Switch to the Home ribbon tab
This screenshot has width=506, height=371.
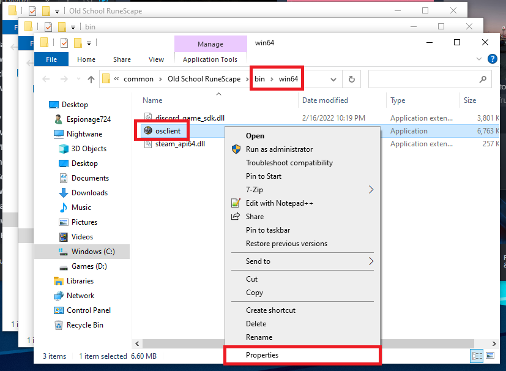(x=86, y=59)
